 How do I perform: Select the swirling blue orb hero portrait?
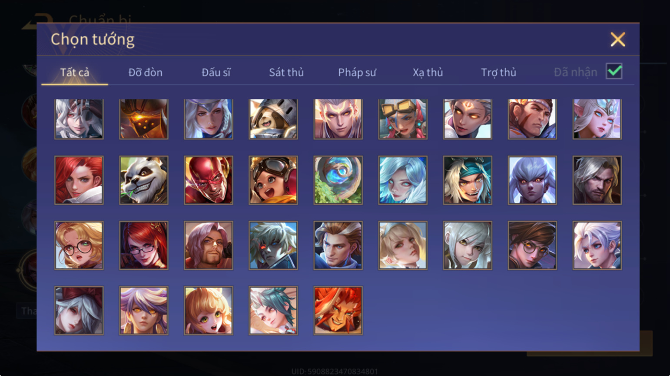click(338, 180)
